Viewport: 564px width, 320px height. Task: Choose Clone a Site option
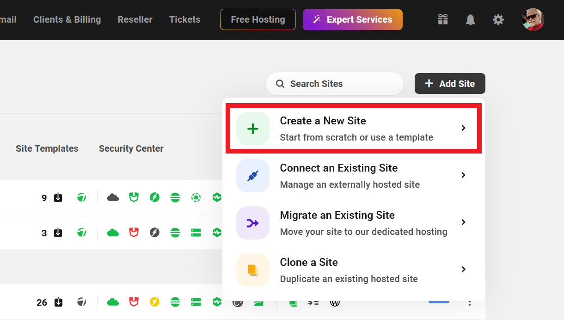(354, 270)
